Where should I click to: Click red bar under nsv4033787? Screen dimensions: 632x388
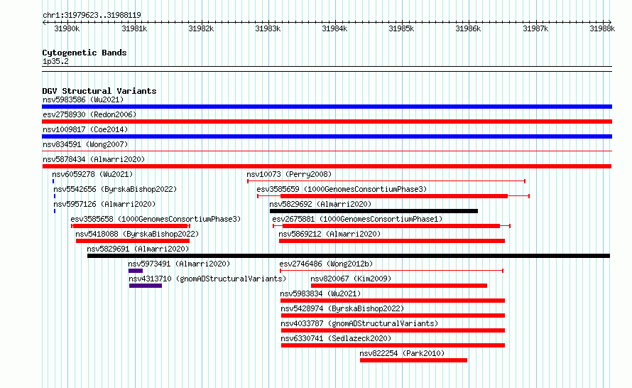[393, 330]
